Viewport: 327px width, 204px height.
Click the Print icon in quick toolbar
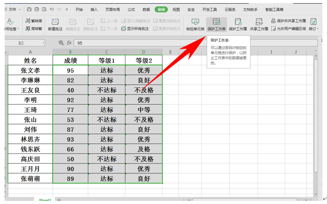[36, 9]
